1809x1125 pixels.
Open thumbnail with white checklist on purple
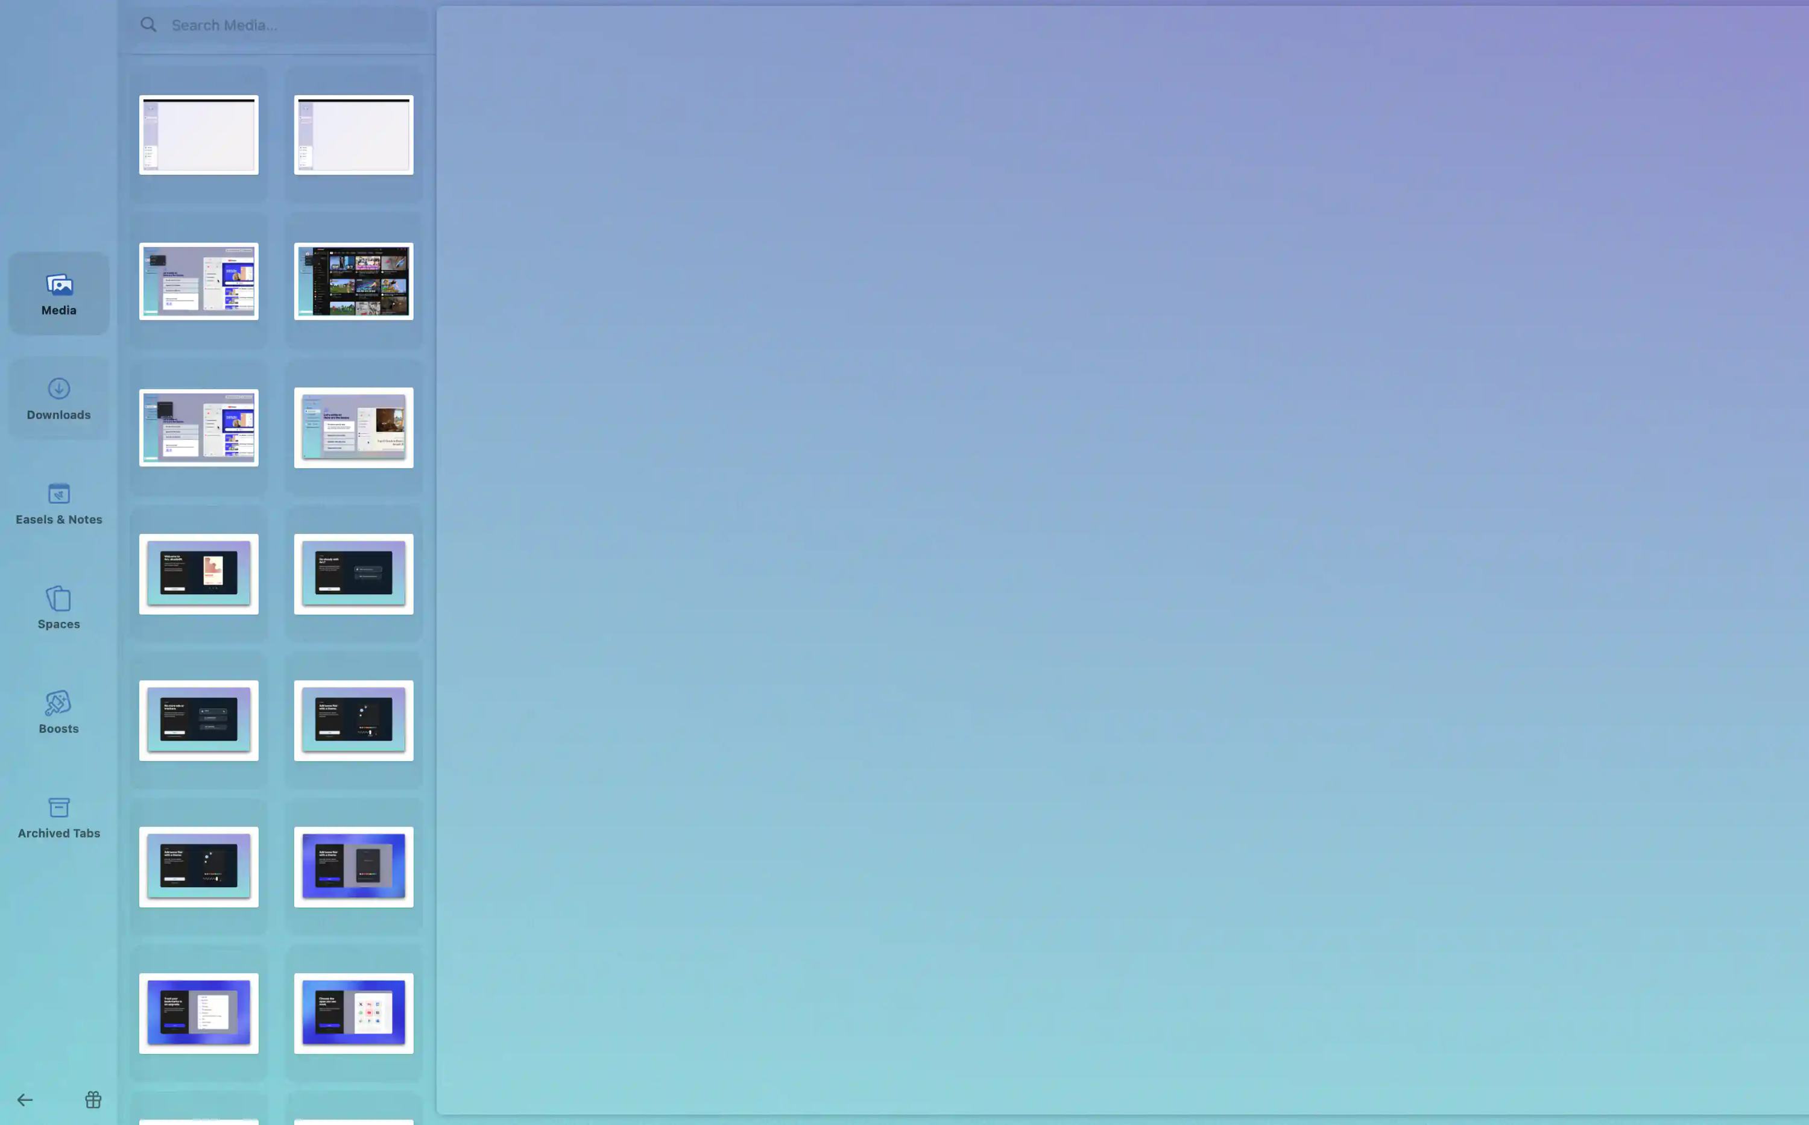click(x=199, y=1014)
